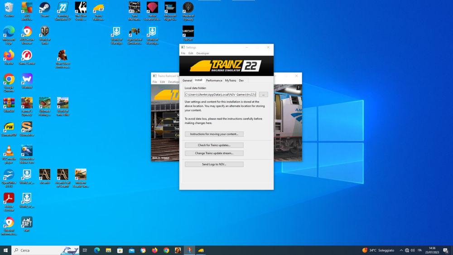Select the Modern Assault Tanks desktop icon
Image resolution: width=453 pixels, height=255 pixels.
pos(81,179)
